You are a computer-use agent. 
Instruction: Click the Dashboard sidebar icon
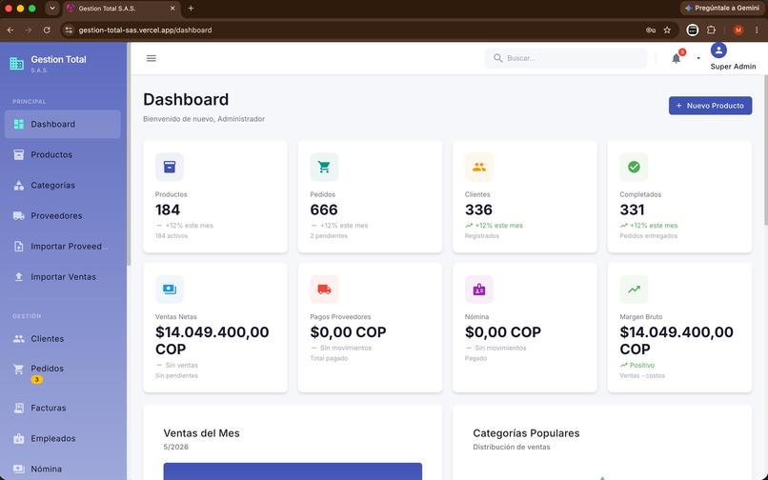(x=19, y=125)
